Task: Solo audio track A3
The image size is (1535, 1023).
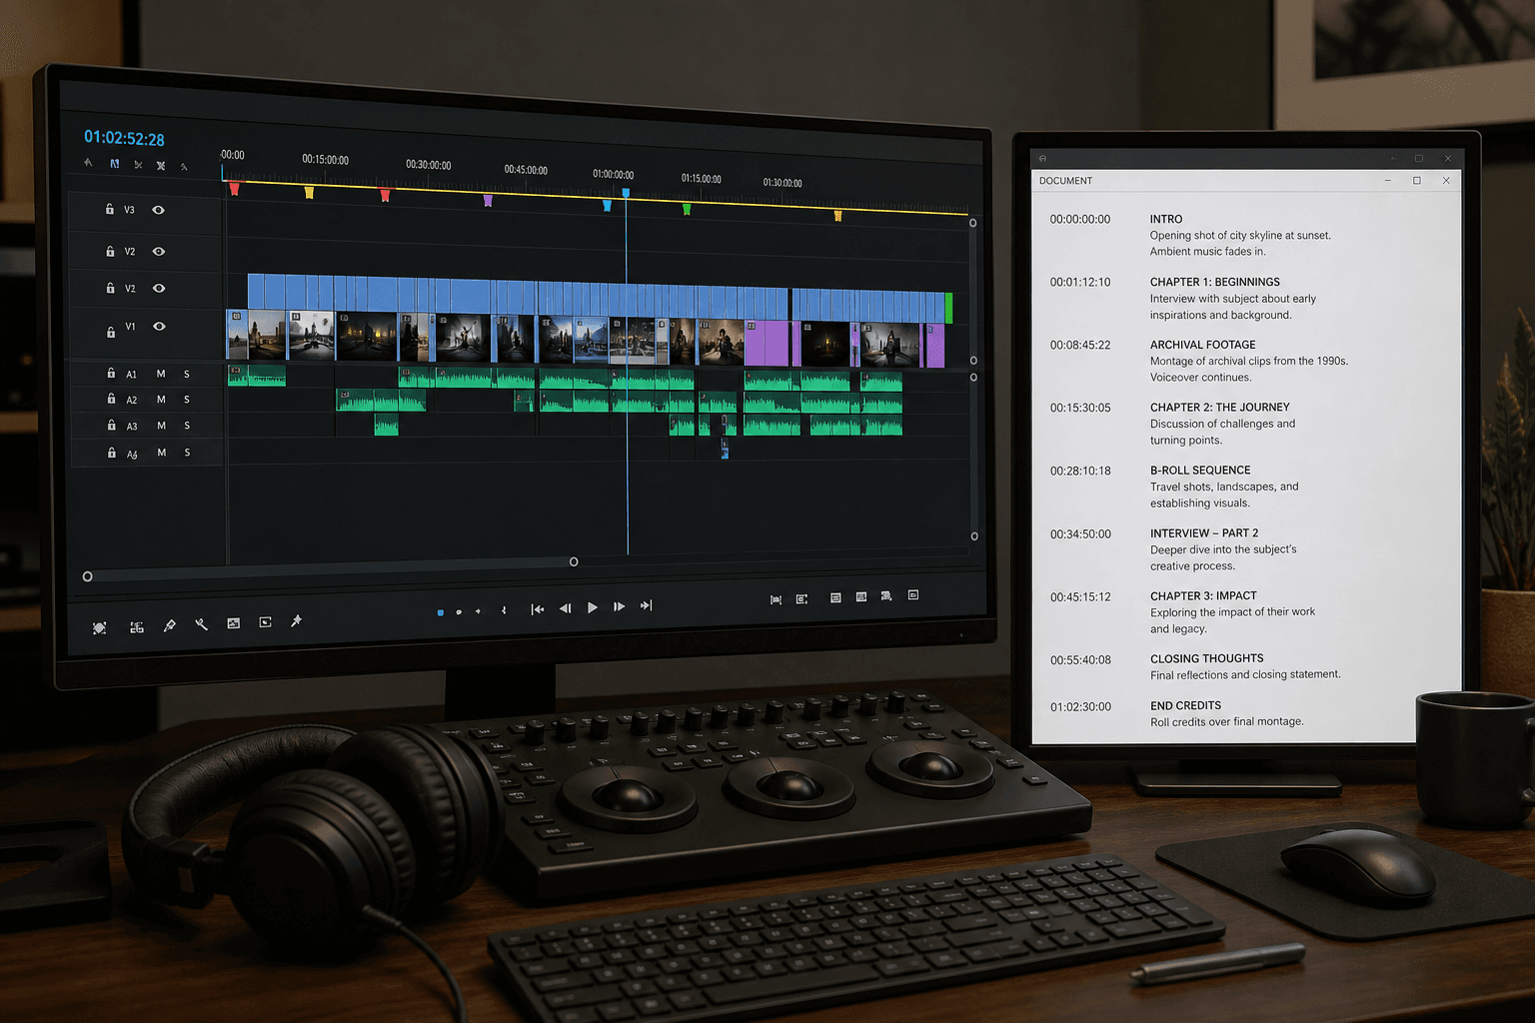Action: click(x=187, y=426)
